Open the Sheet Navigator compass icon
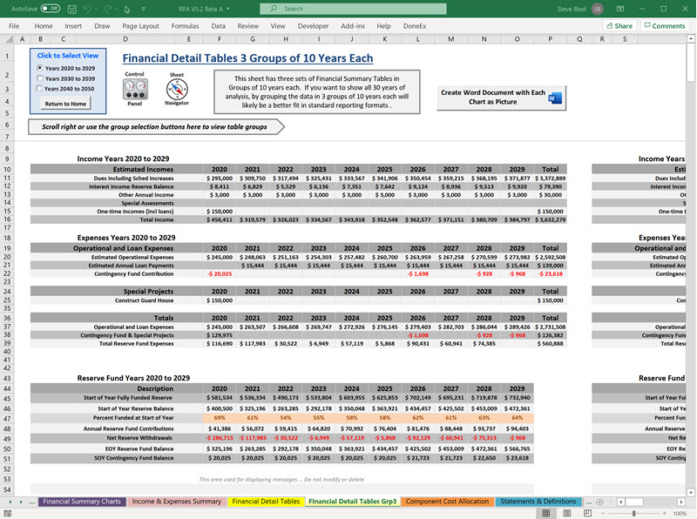The width and height of the screenshot is (697, 519). (x=177, y=89)
